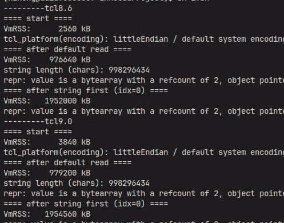This screenshot has height=223, width=284.
Task: Click "after default read" marker under tcl8.6
Action: (x=67, y=50)
